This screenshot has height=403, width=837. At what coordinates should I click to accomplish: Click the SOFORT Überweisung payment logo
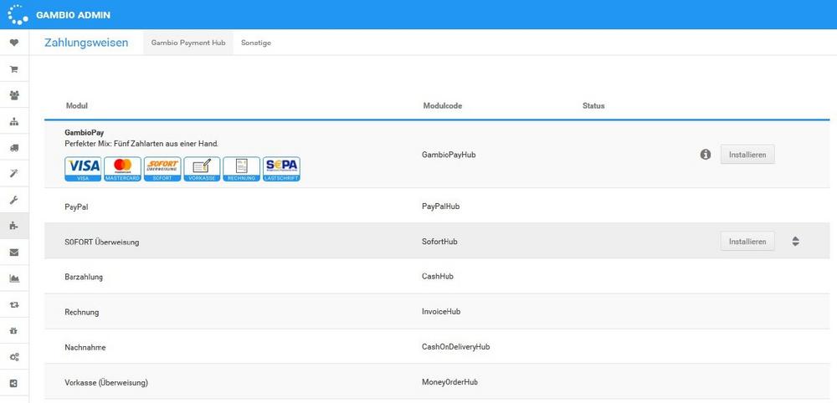coord(162,169)
